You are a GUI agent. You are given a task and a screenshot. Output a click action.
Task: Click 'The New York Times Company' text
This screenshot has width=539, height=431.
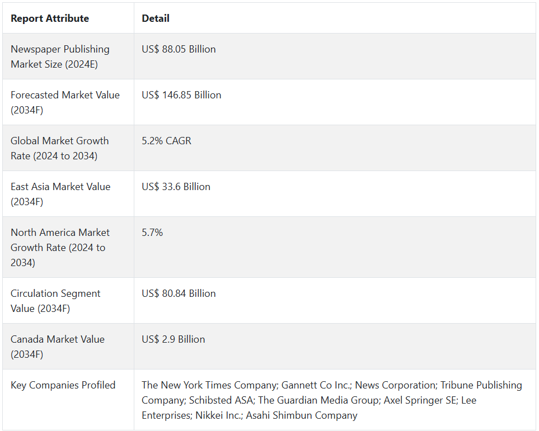pos(209,385)
